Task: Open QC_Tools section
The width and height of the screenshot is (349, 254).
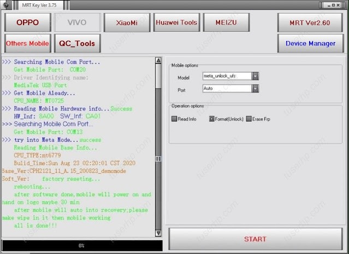Action: pos(77,43)
